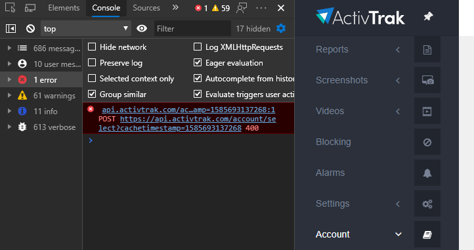Open the Settings menu item
The width and height of the screenshot is (474, 250).
[x=333, y=203]
